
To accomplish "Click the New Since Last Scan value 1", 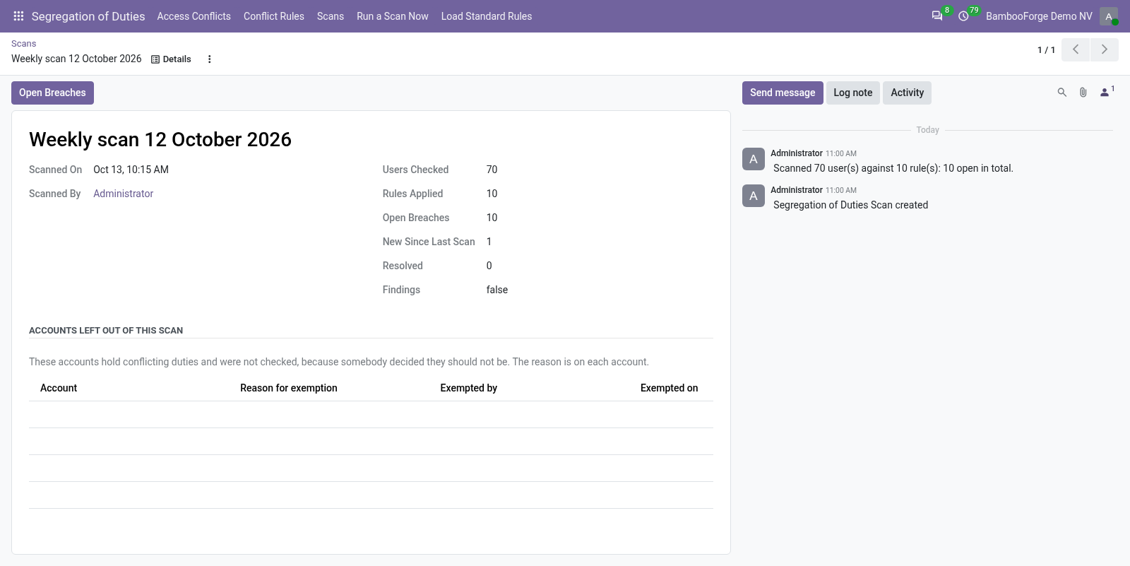I will pos(489,242).
